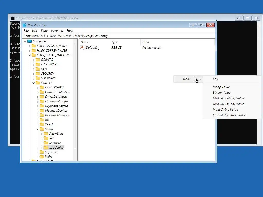This screenshot has height=197, width=263.
Task: Click the registry tree vertical scrollbar
Action: [75, 95]
